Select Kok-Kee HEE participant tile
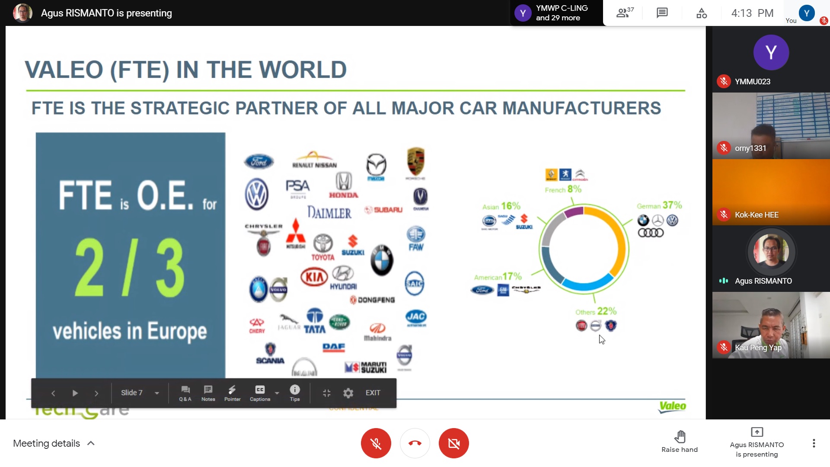The height and width of the screenshot is (467, 830). [771, 192]
